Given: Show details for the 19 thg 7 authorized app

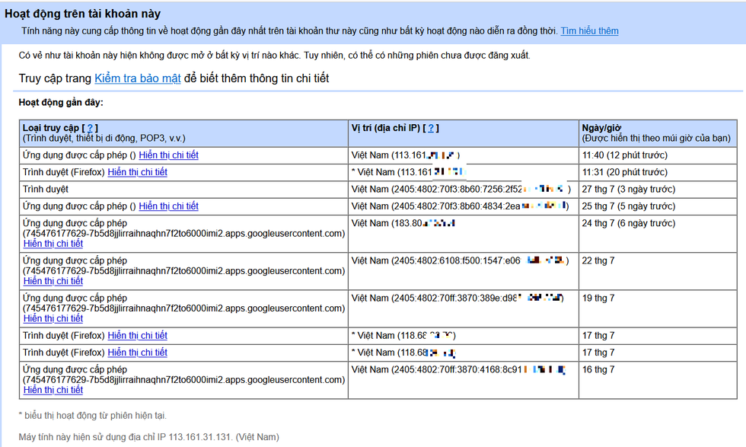Looking at the screenshot, I should 53,318.
